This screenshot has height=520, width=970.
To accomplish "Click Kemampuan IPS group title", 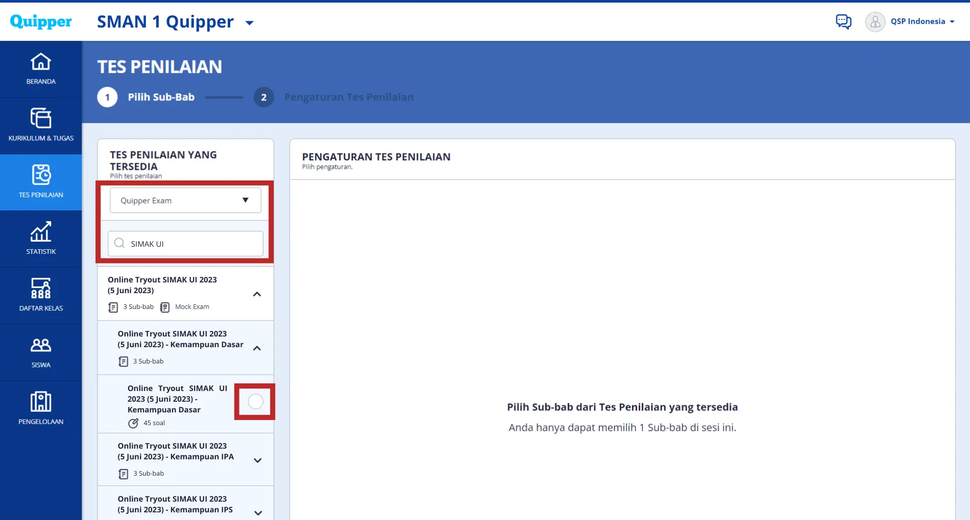I will point(175,504).
